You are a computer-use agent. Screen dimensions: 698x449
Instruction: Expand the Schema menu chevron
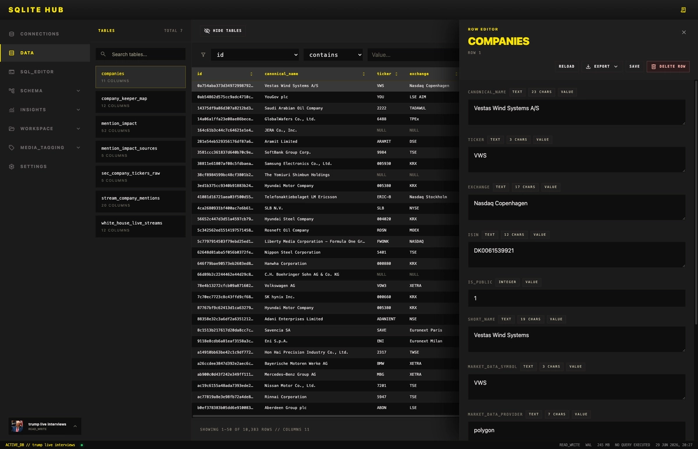pyautogui.click(x=79, y=91)
